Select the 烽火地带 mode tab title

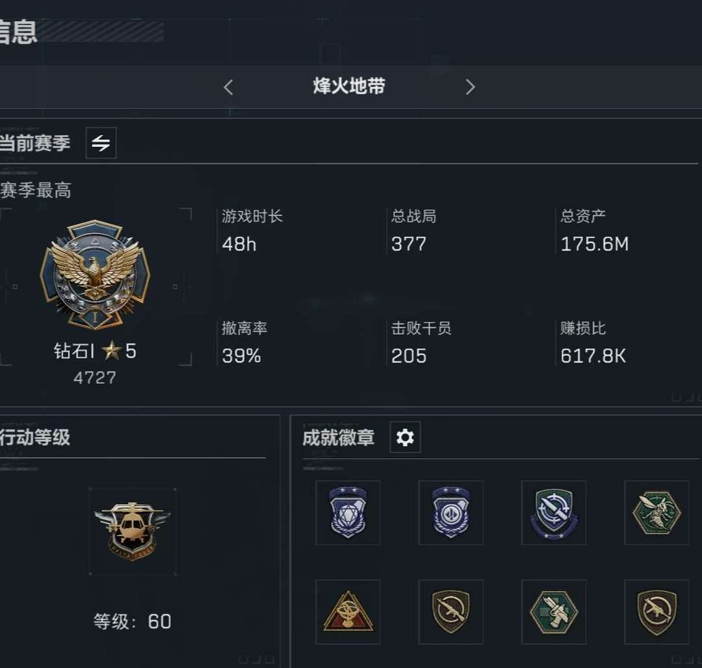click(x=349, y=86)
